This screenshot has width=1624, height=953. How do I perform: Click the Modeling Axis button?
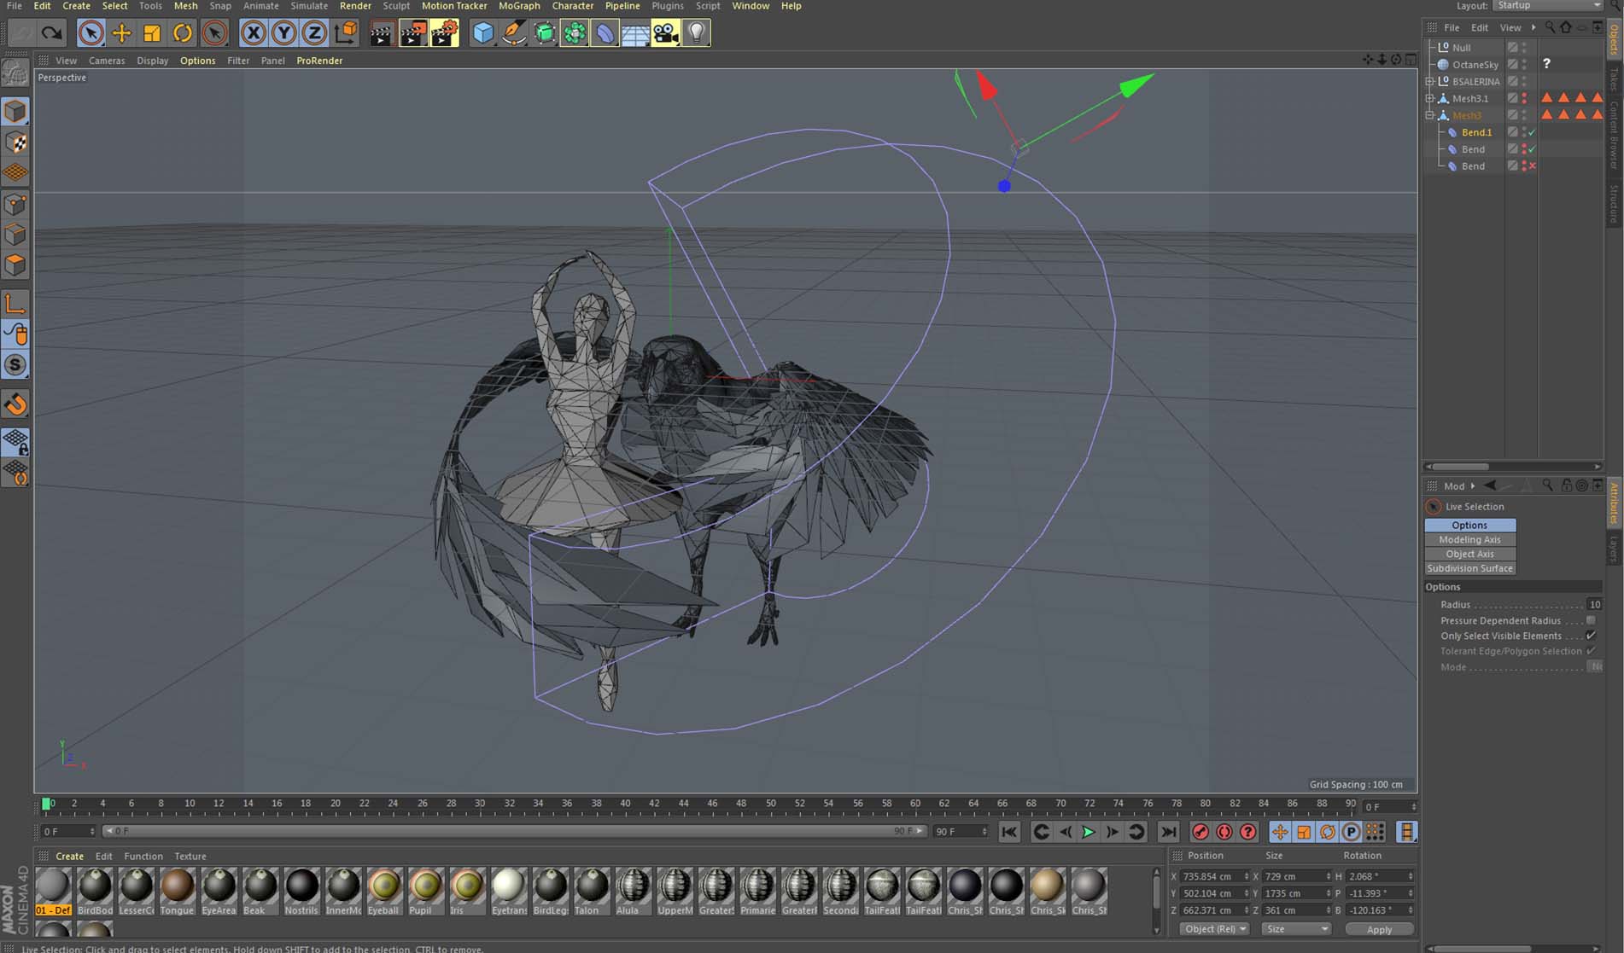coord(1469,539)
